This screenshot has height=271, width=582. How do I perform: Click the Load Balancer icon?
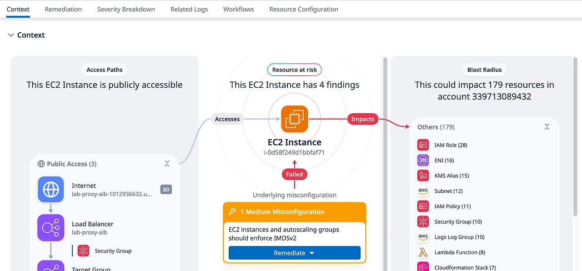click(50, 228)
